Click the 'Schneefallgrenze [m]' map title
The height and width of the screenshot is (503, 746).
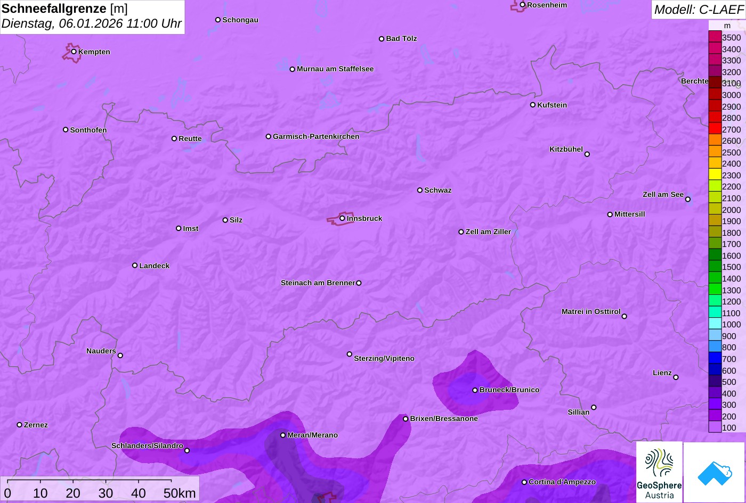pos(65,9)
